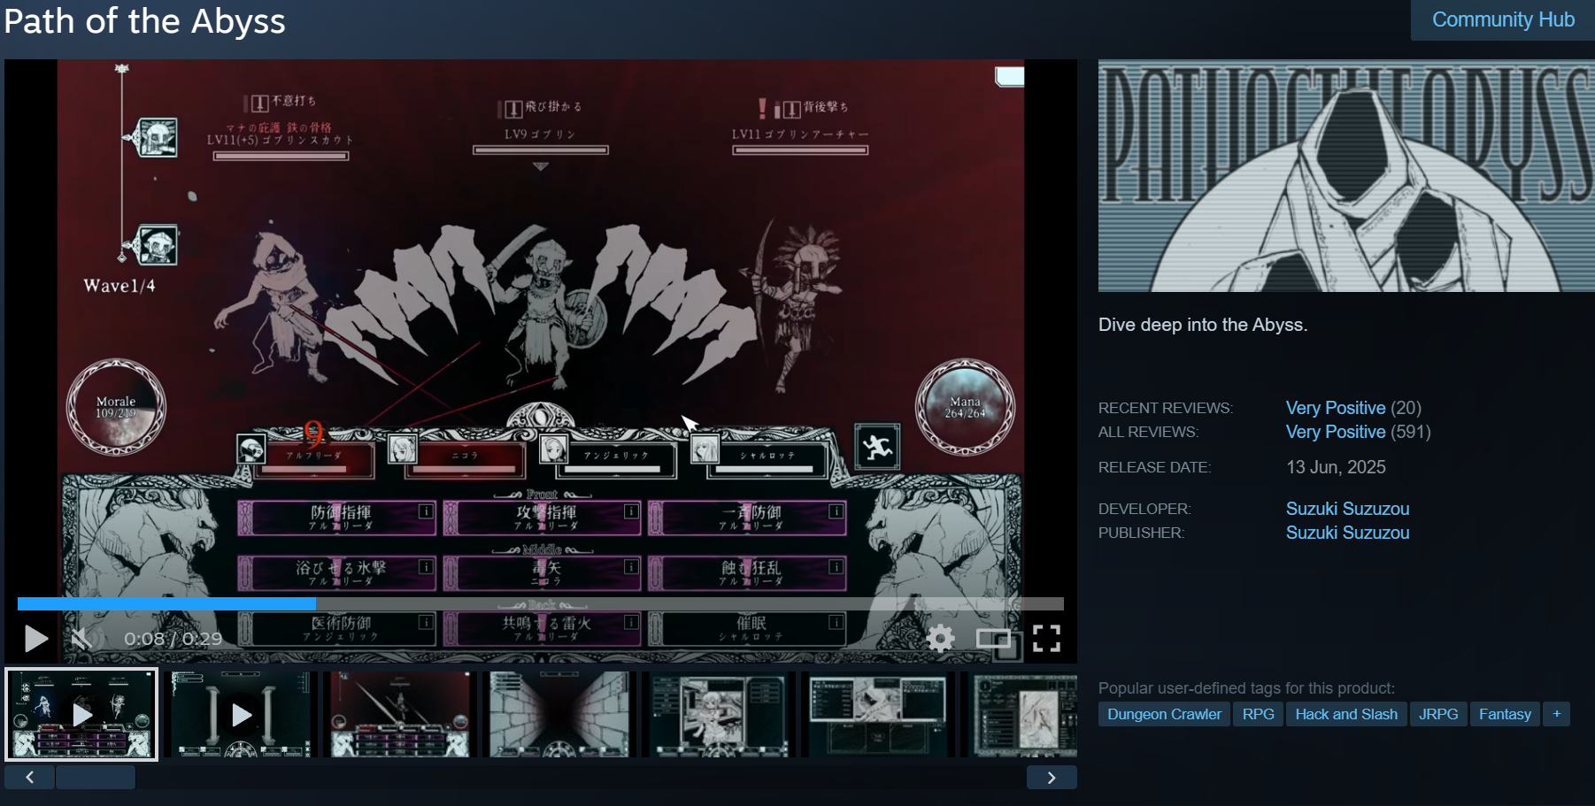1595x806 pixels.
Task: Open video settings gear
Action: 940,638
